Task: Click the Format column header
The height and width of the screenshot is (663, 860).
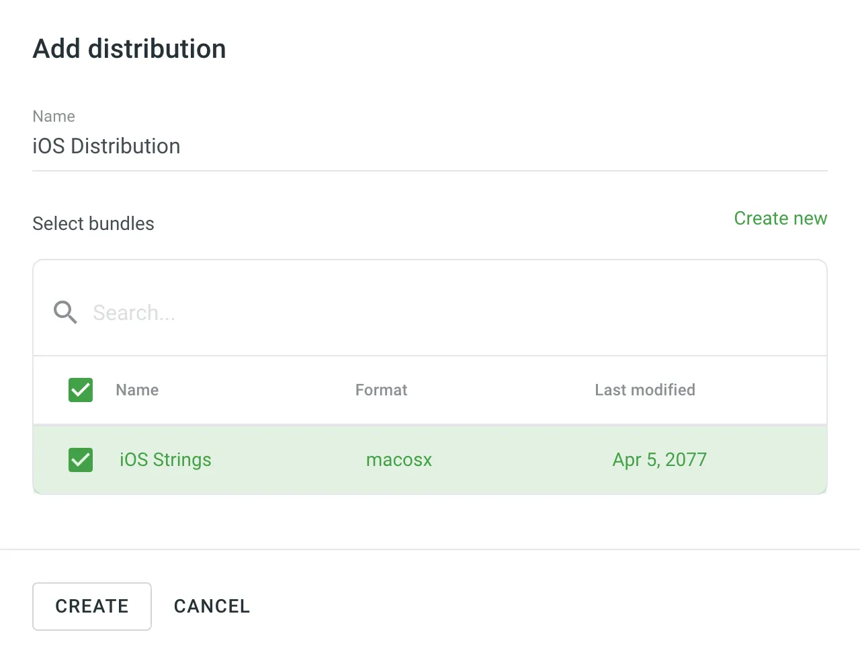Action: pyautogui.click(x=381, y=390)
